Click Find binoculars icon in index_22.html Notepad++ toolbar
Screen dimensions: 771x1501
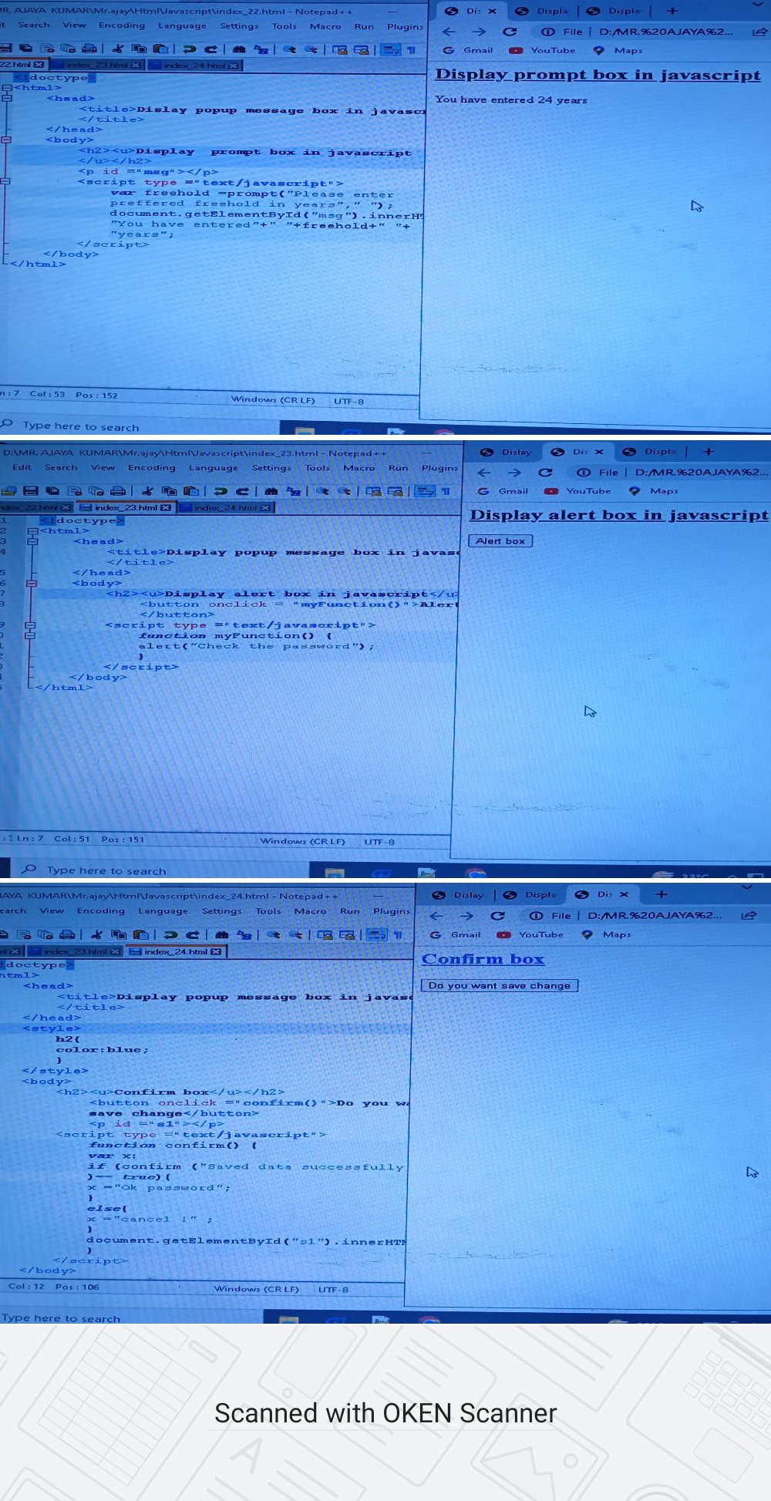coord(239,49)
